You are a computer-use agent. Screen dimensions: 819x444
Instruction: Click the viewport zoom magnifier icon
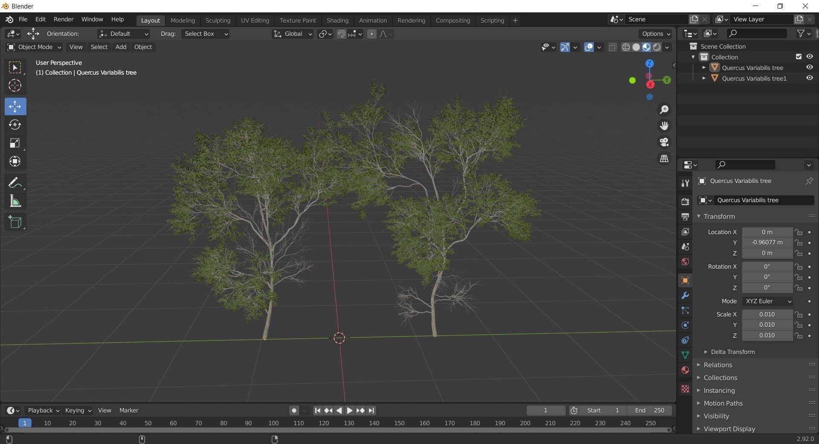pos(664,110)
